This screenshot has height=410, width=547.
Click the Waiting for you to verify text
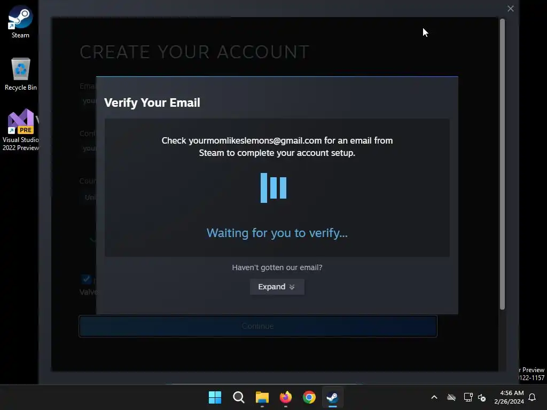pyautogui.click(x=277, y=233)
